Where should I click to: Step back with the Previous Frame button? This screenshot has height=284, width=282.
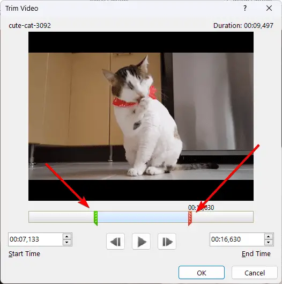pyautogui.click(x=115, y=242)
